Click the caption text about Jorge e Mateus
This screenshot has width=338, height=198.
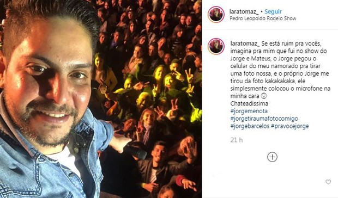(x=280, y=70)
